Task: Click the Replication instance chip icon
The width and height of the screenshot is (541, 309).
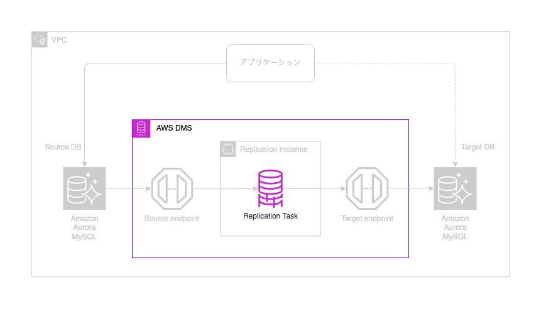Action: [228, 149]
